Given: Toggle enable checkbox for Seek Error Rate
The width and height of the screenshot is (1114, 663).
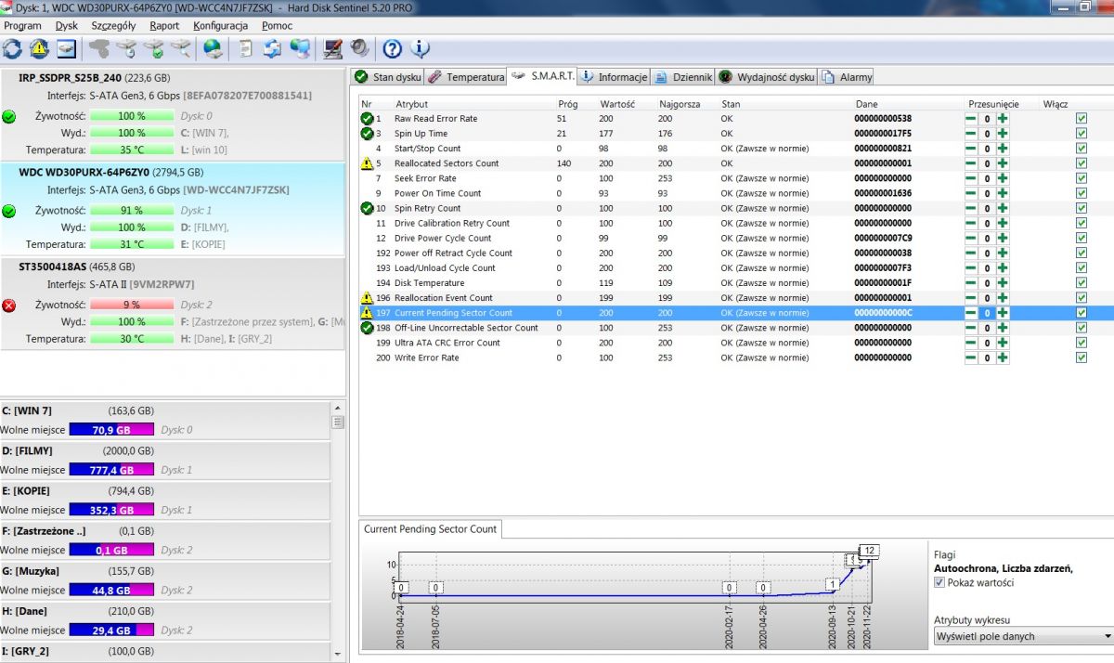Looking at the screenshot, I should coord(1081,178).
